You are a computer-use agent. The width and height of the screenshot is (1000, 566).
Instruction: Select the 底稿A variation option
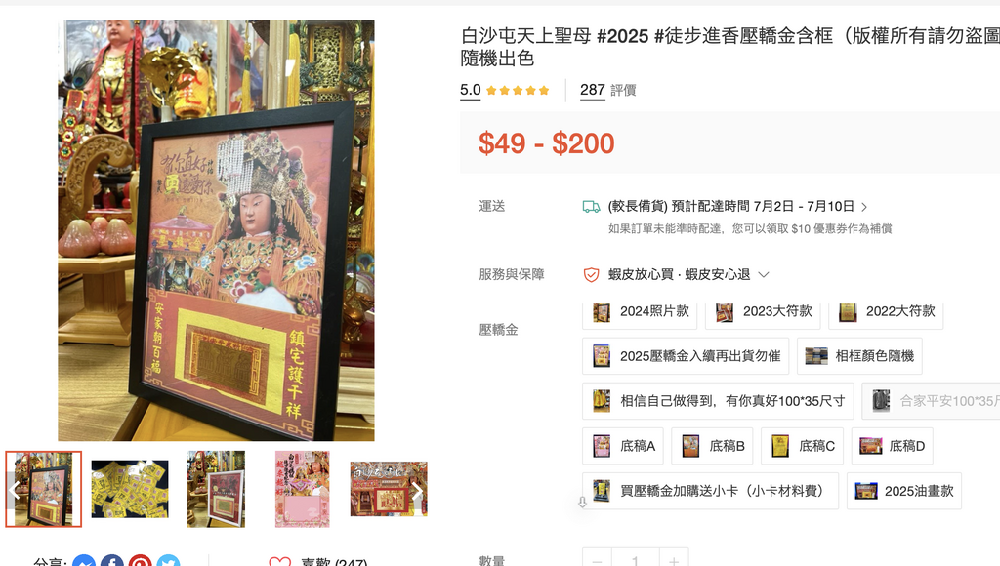click(623, 446)
